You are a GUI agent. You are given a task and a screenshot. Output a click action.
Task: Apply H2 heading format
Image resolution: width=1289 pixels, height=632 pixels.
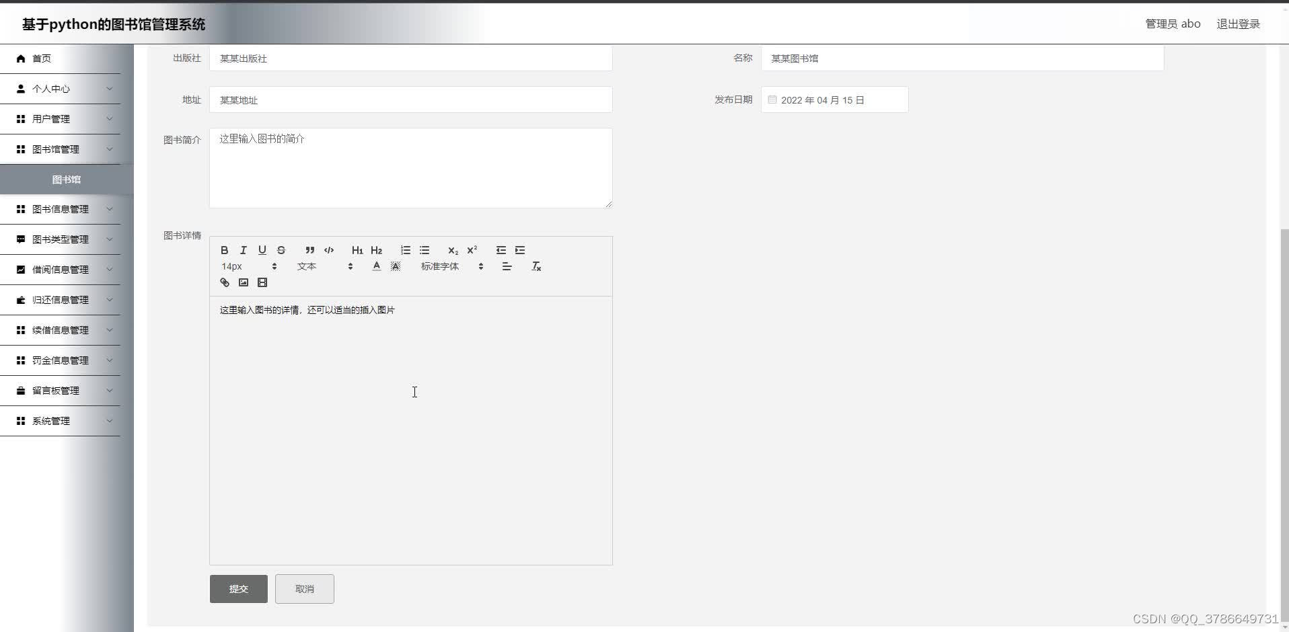(x=377, y=250)
